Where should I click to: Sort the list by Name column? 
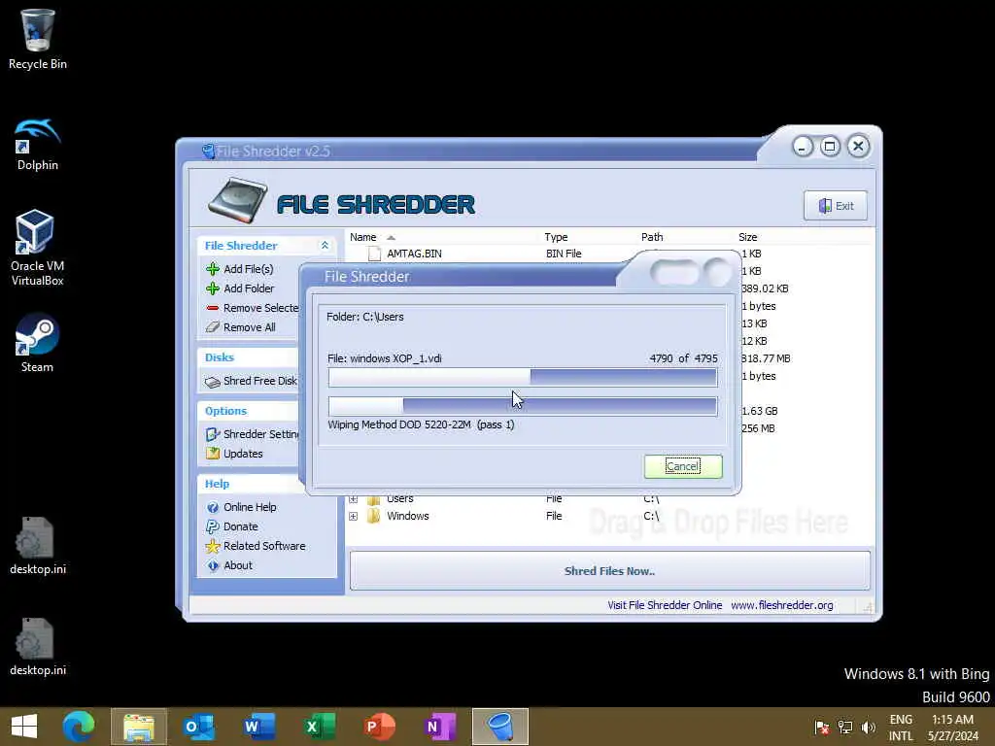pos(363,237)
